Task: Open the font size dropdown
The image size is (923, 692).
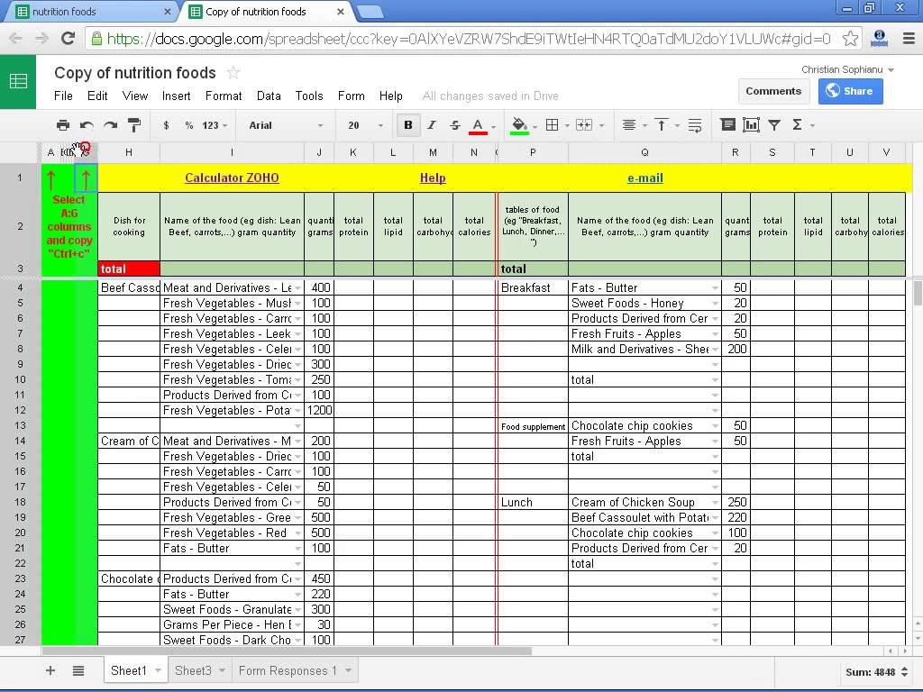Action: (x=359, y=125)
